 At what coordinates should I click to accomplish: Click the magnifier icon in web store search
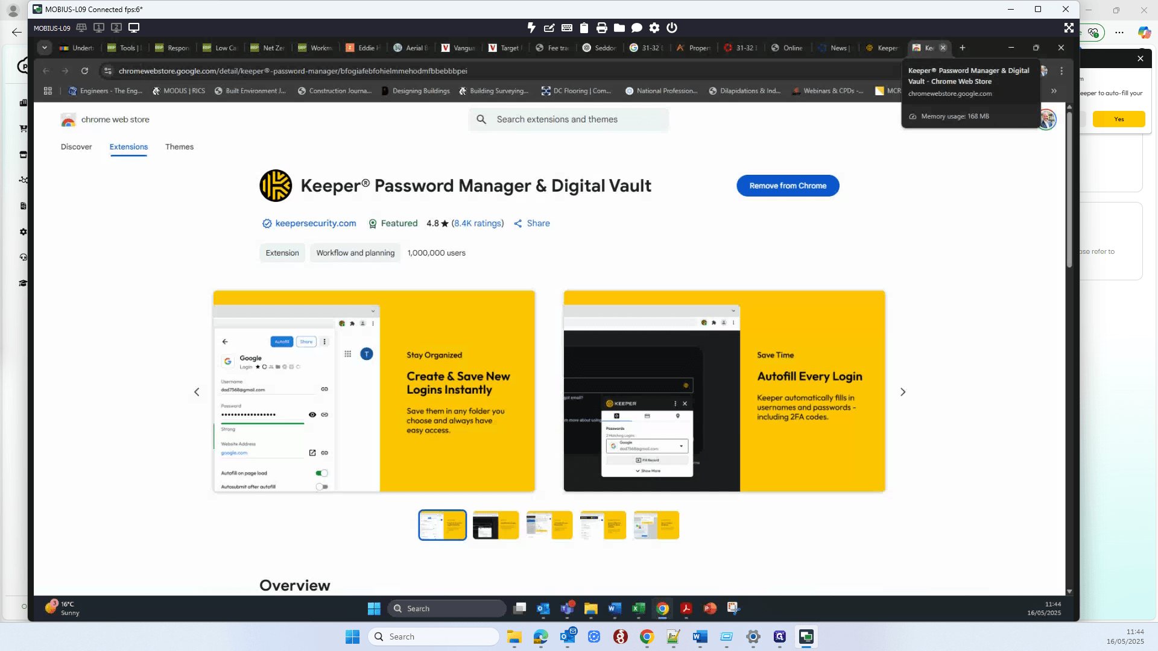481,119
